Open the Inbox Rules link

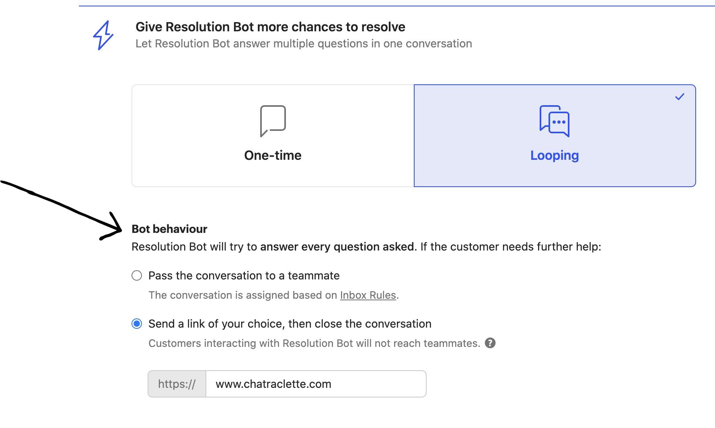[x=368, y=295]
